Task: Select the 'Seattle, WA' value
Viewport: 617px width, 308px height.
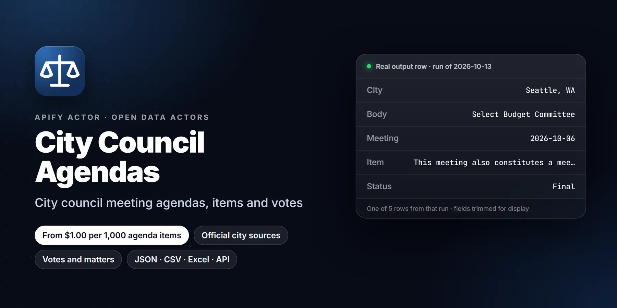Action: point(550,90)
